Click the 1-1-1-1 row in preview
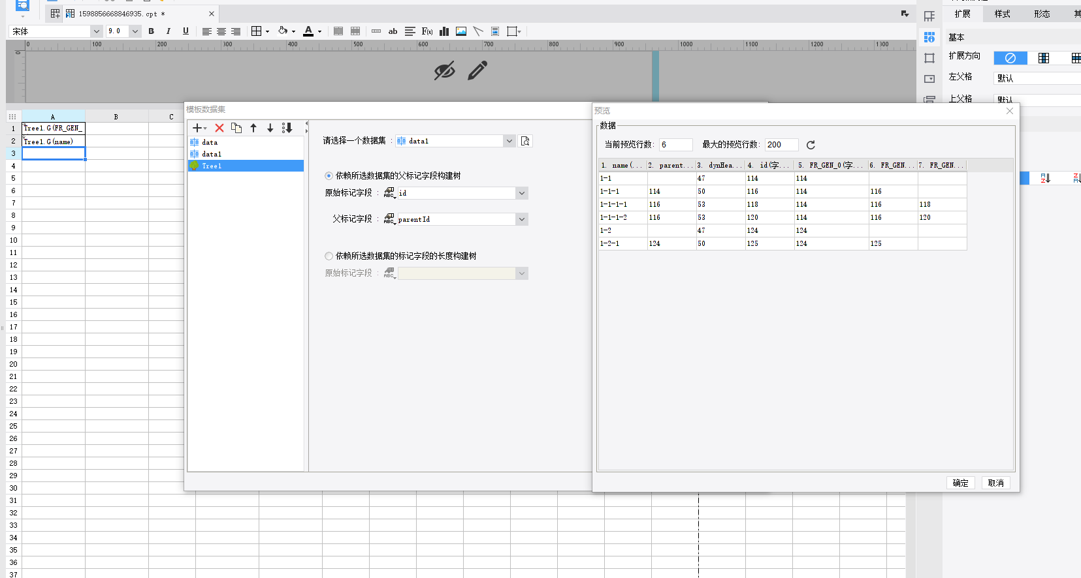Screen dimensions: 1081x578 pos(783,204)
